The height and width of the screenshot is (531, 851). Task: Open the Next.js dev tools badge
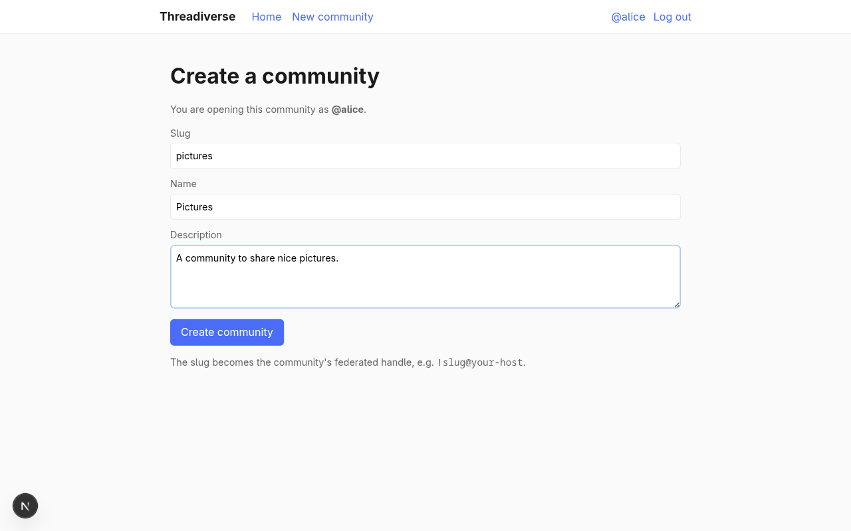(x=25, y=505)
